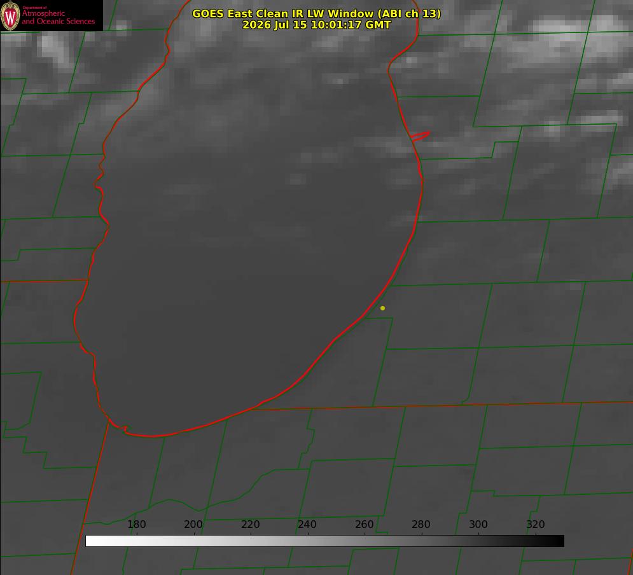The height and width of the screenshot is (575, 633).
Task: Click the 280 colorbar label
Action: [421, 524]
